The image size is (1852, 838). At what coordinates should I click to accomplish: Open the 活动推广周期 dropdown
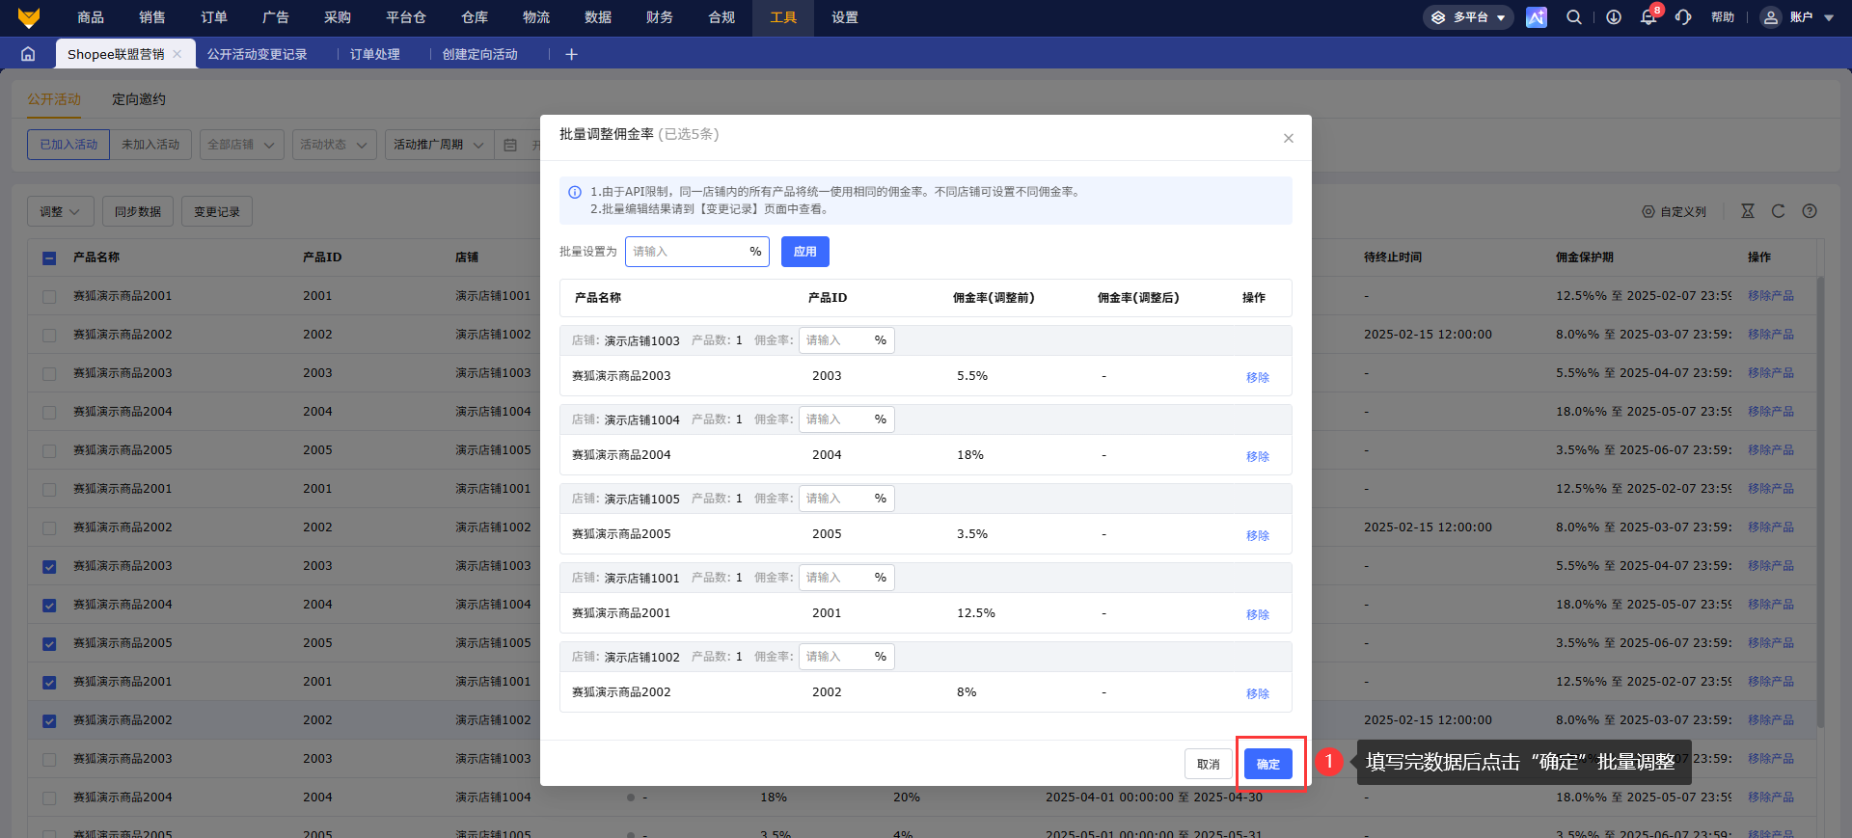[439, 145]
